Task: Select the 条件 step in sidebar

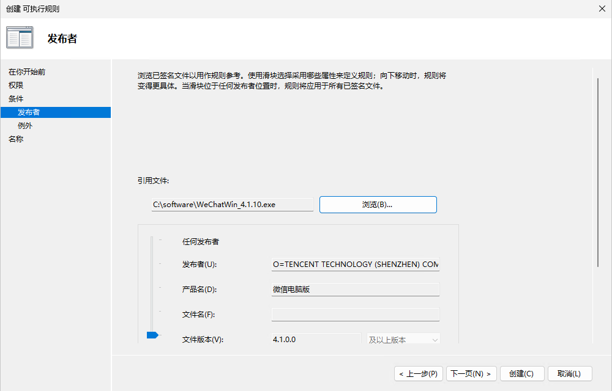Action: point(16,98)
